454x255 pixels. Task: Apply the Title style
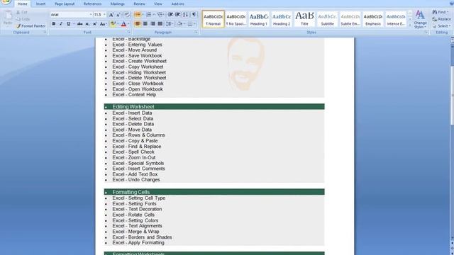coord(304,19)
